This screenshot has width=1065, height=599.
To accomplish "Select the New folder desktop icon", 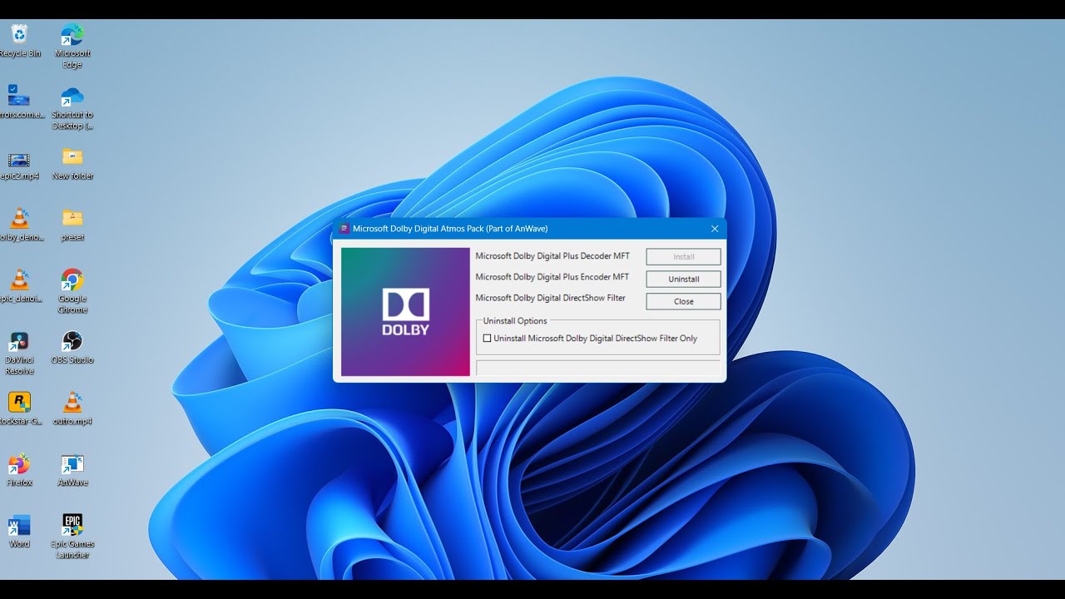I will 72,163.
